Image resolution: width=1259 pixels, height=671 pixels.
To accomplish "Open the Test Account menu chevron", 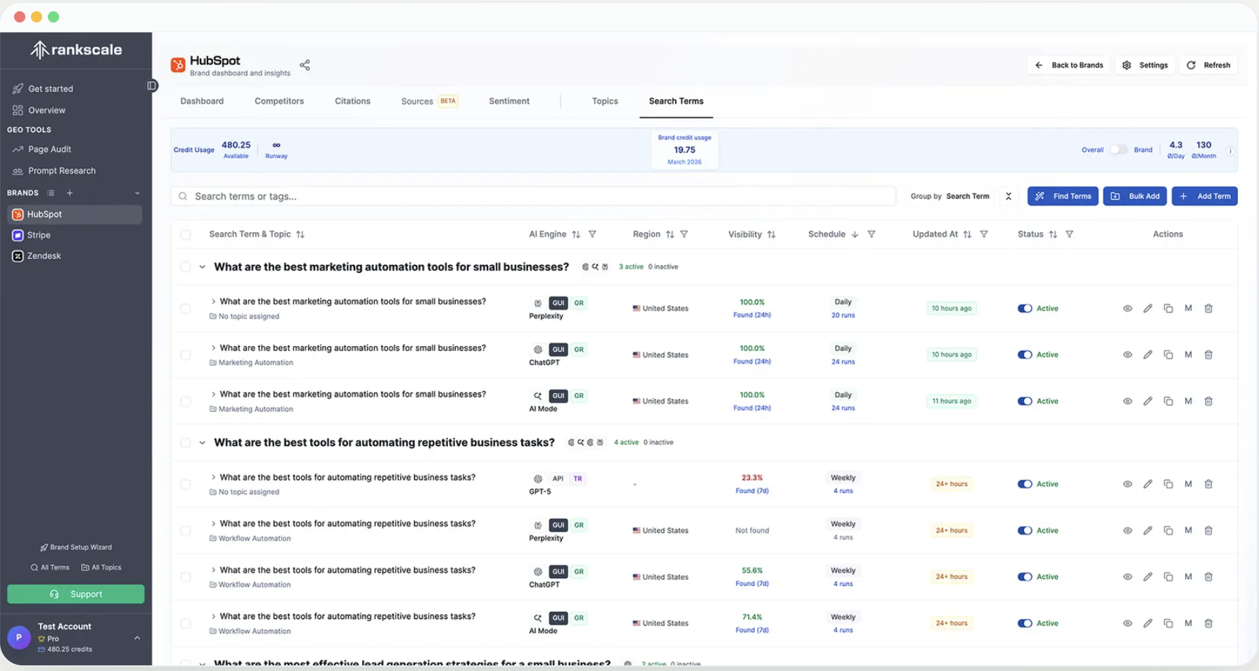I will pos(137,638).
